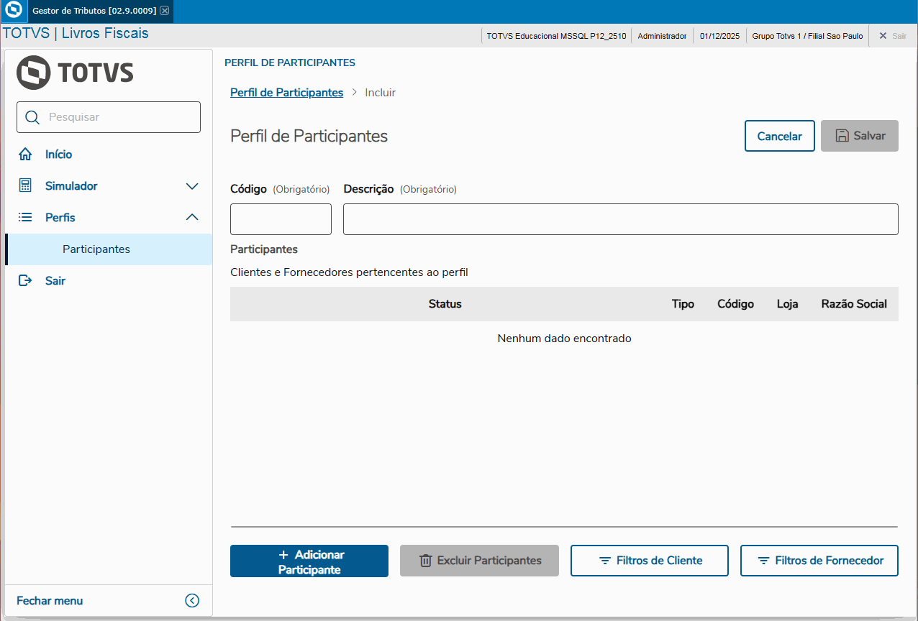Click the Início home icon

(x=25, y=155)
